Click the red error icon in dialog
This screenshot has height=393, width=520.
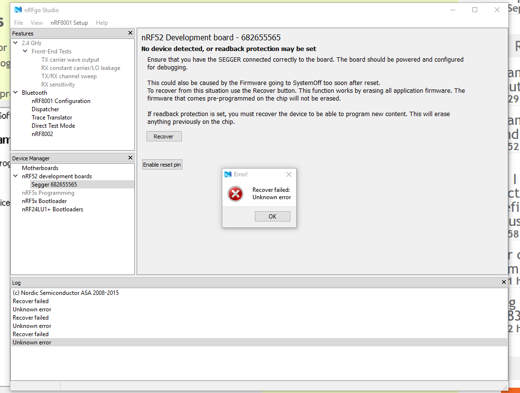(235, 194)
